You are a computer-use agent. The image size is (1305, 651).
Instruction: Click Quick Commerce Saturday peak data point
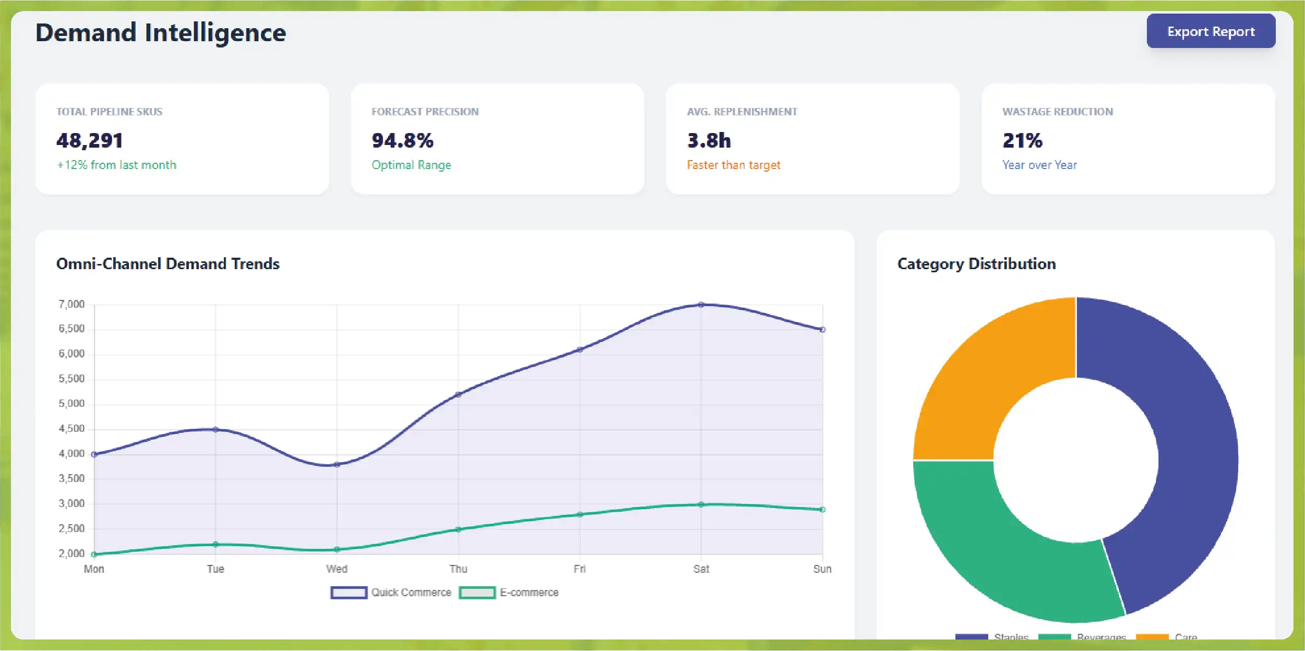pyautogui.click(x=701, y=305)
